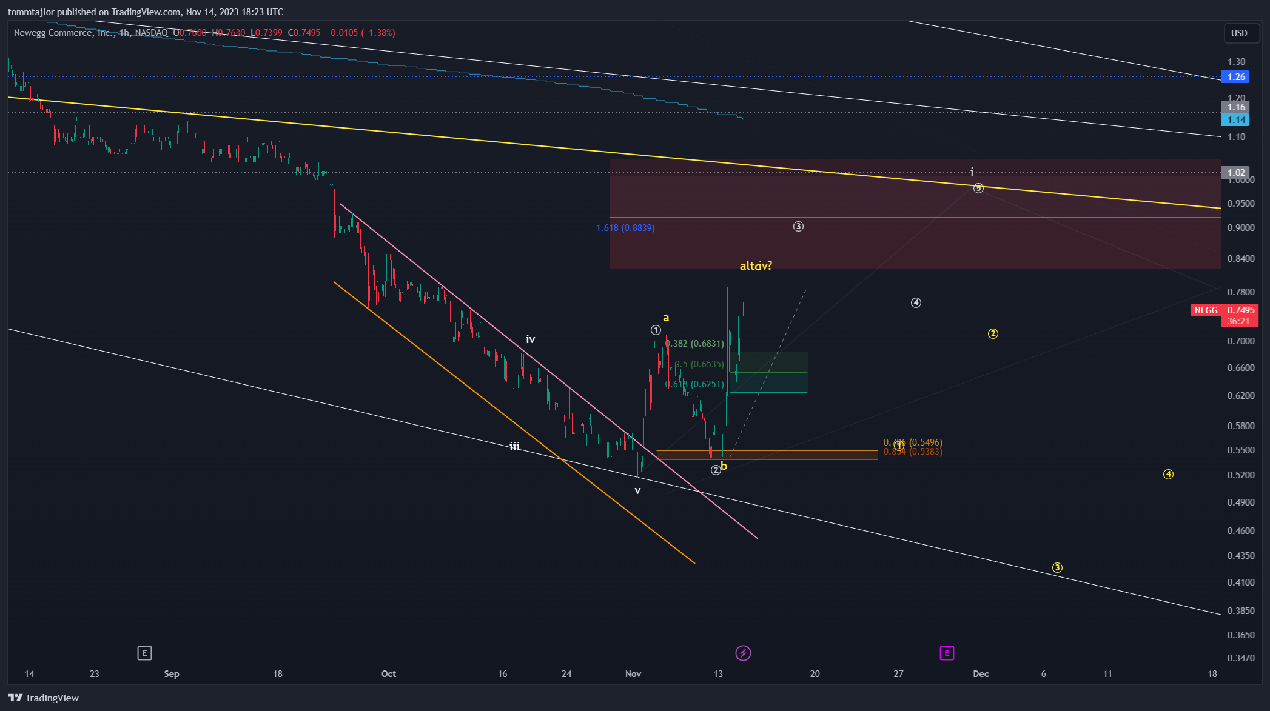
Task: Click the yellow 'alt iv?' label
Action: point(756,265)
